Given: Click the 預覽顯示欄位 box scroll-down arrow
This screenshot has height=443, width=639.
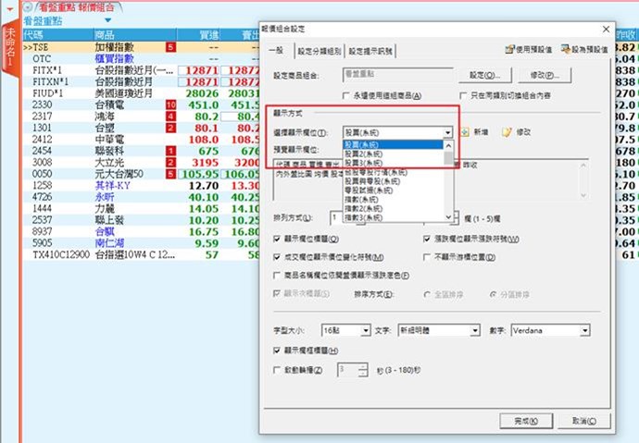Looking at the screenshot, I should point(583,195).
